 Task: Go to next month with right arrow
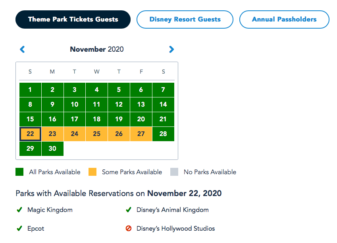point(171,49)
